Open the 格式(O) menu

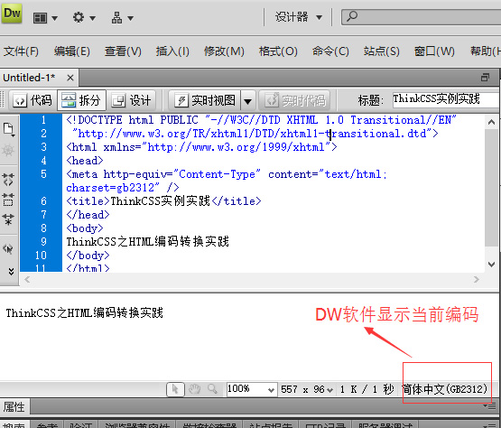278,51
